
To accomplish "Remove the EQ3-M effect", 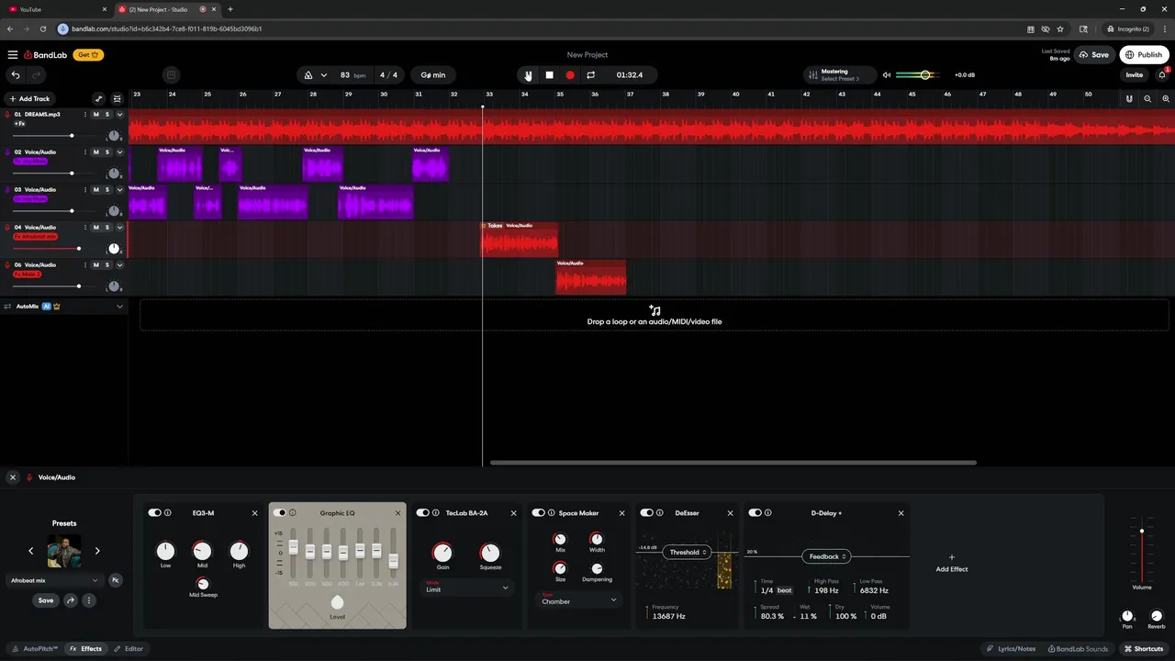I will (x=255, y=513).
